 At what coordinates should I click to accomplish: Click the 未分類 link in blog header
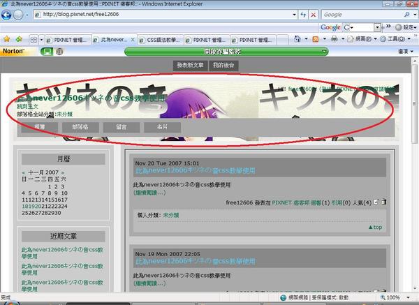tap(65, 114)
